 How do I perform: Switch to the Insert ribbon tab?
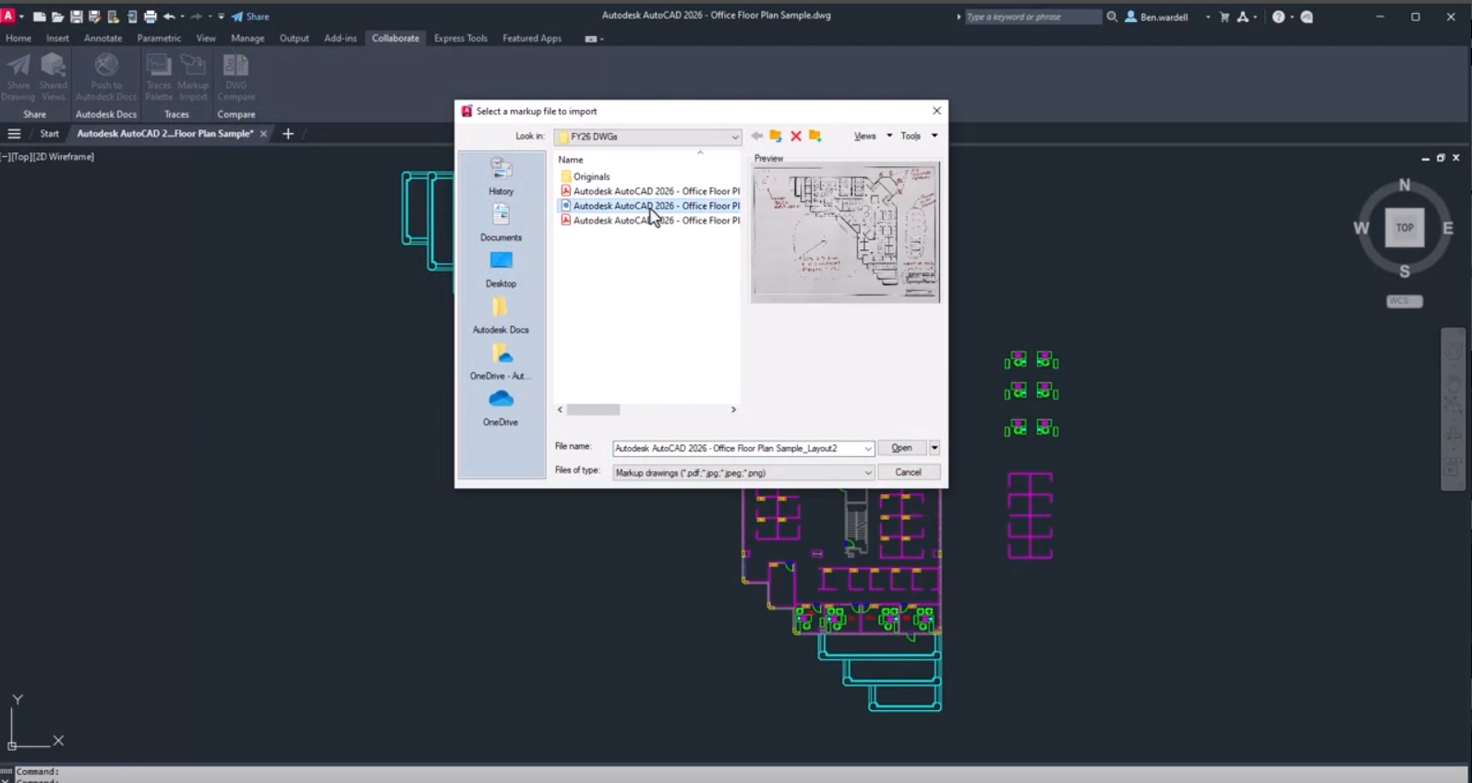click(57, 38)
